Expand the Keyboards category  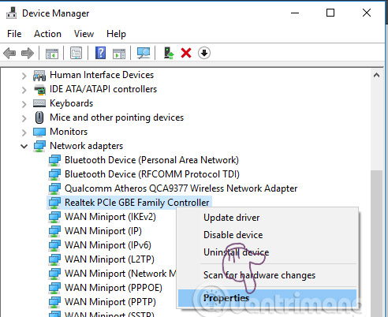pyautogui.click(x=24, y=104)
